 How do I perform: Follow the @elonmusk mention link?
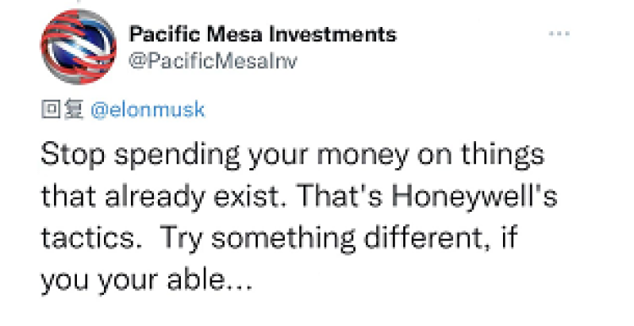pyautogui.click(x=148, y=110)
